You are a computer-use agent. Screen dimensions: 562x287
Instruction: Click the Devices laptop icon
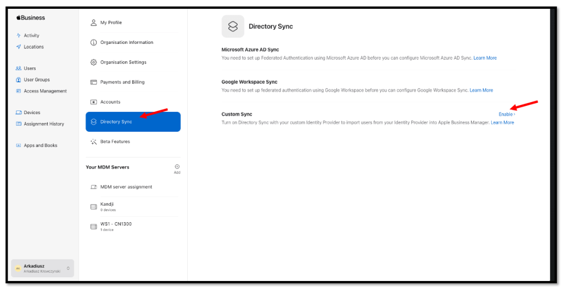coord(19,112)
